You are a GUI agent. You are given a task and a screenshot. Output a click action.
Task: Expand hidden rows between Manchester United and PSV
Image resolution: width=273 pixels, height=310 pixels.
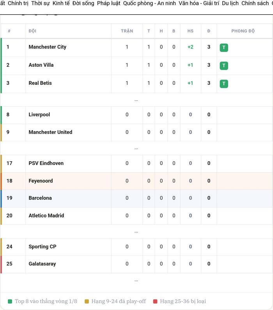click(136, 149)
